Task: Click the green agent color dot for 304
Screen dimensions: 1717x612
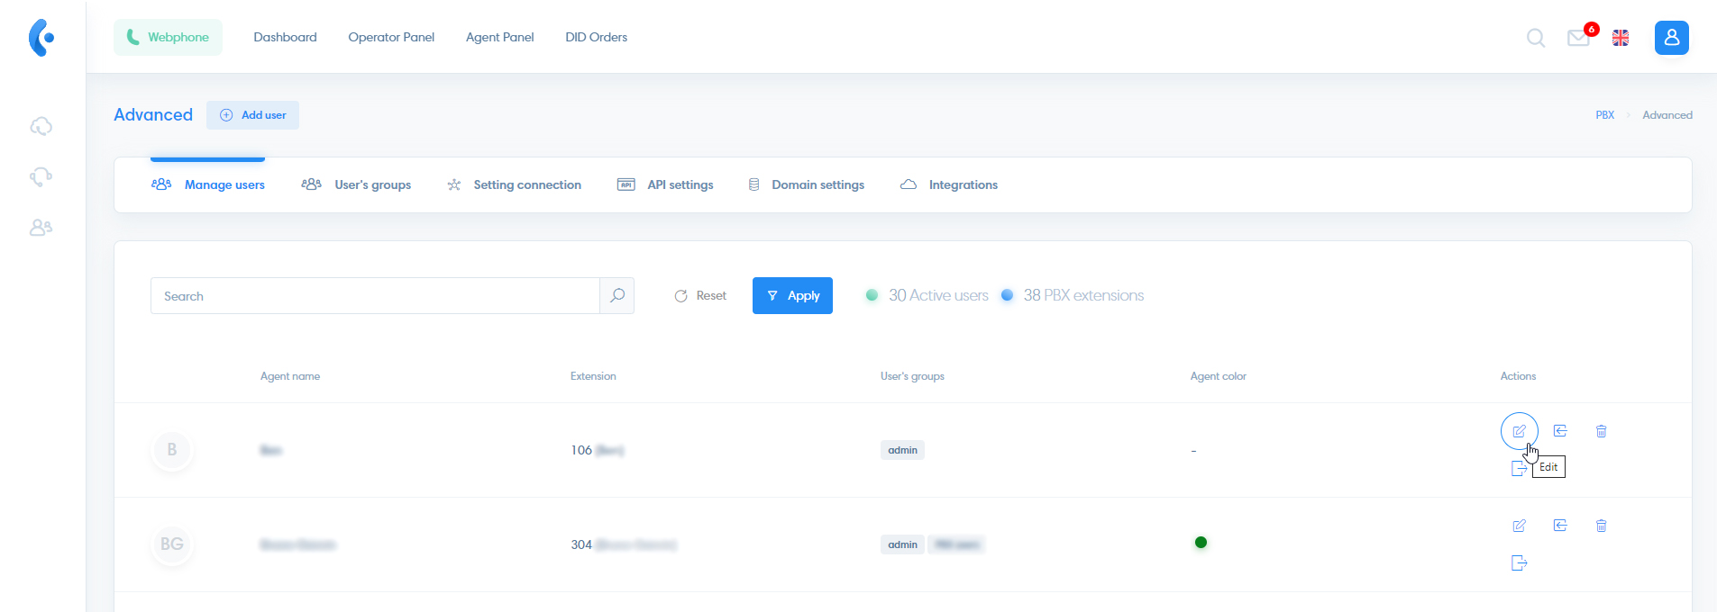Action: pos(1201,542)
